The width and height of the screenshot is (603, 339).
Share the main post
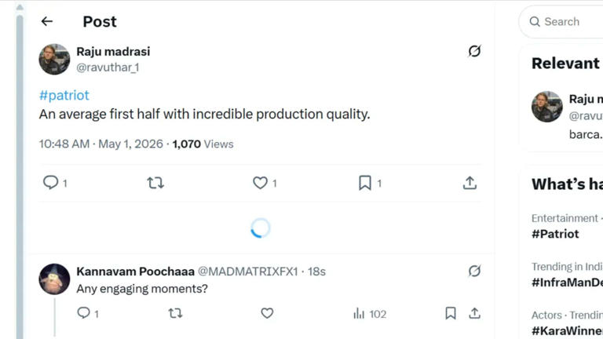point(470,183)
